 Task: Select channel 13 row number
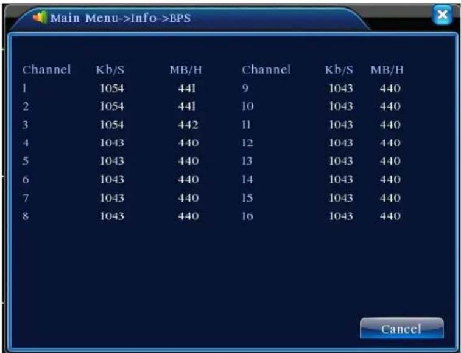tap(247, 161)
